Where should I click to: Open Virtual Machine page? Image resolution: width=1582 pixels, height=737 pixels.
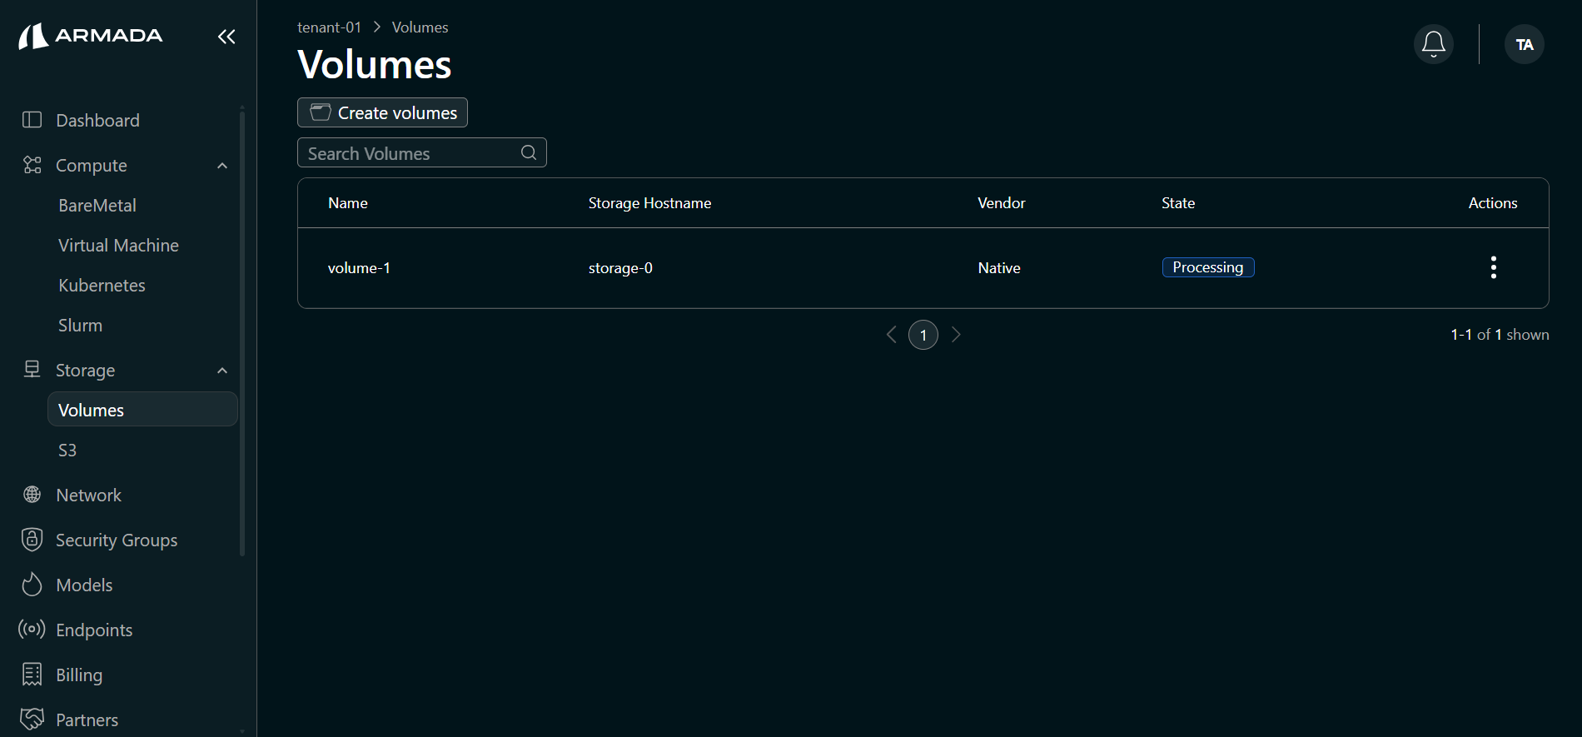[x=118, y=245]
